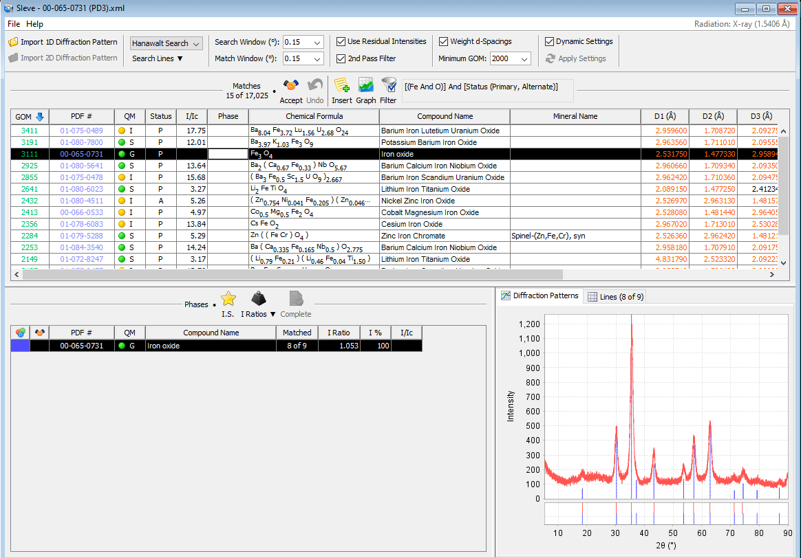The width and height of the screenshot is (801, 558).
Task: Switch to the Lines (8 of 9) tab
Action: (x=616, y=296)
